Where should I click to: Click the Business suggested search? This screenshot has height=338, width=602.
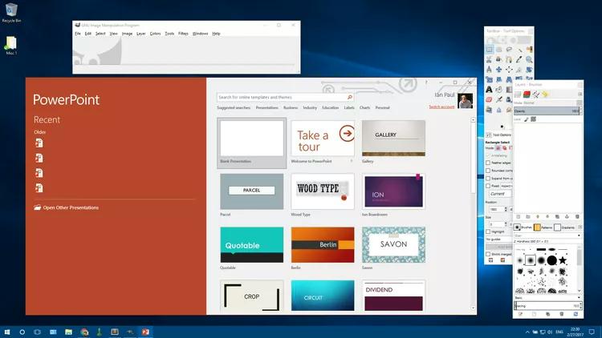pyautogui.click(x=291, y=107)
